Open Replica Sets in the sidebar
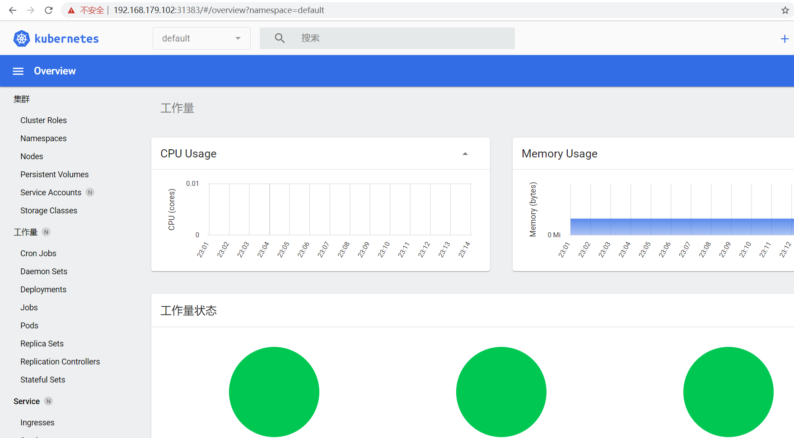 pyautogui.click(x=42, y=344)
